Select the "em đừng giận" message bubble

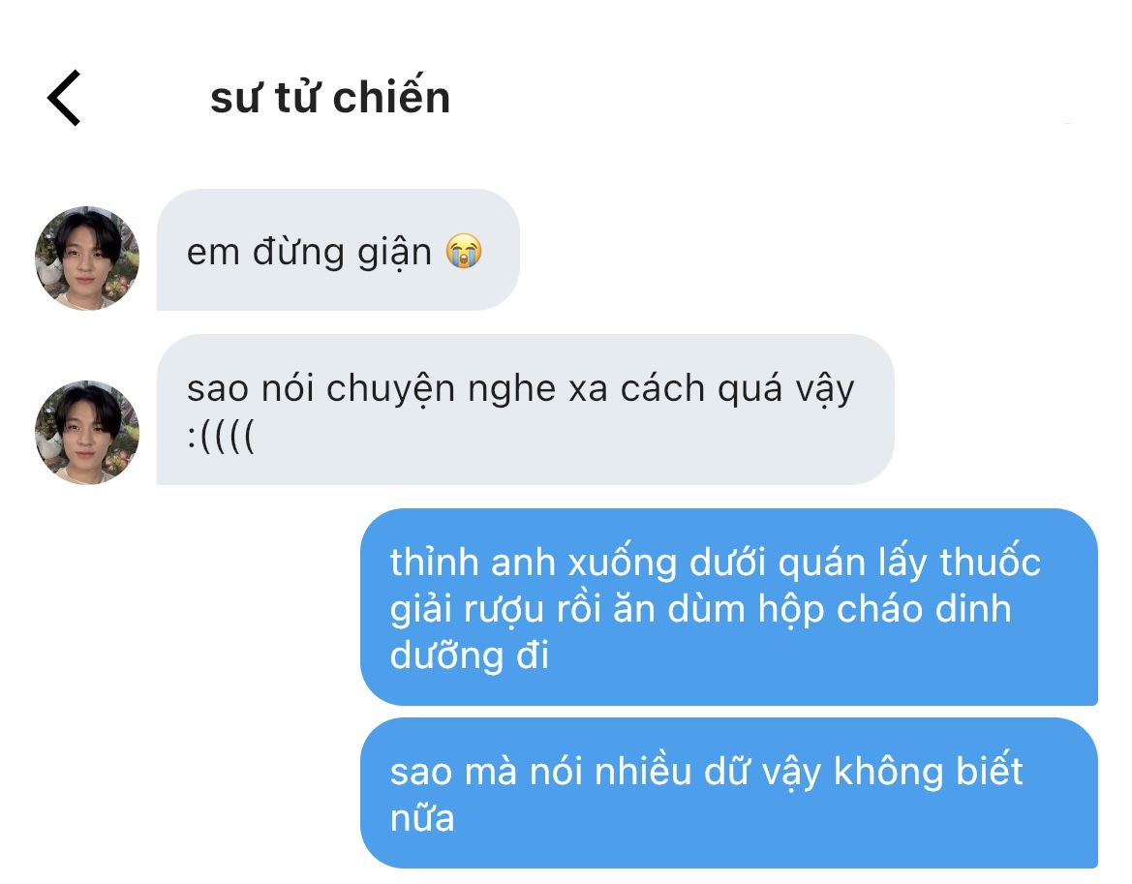click(338, 250)
